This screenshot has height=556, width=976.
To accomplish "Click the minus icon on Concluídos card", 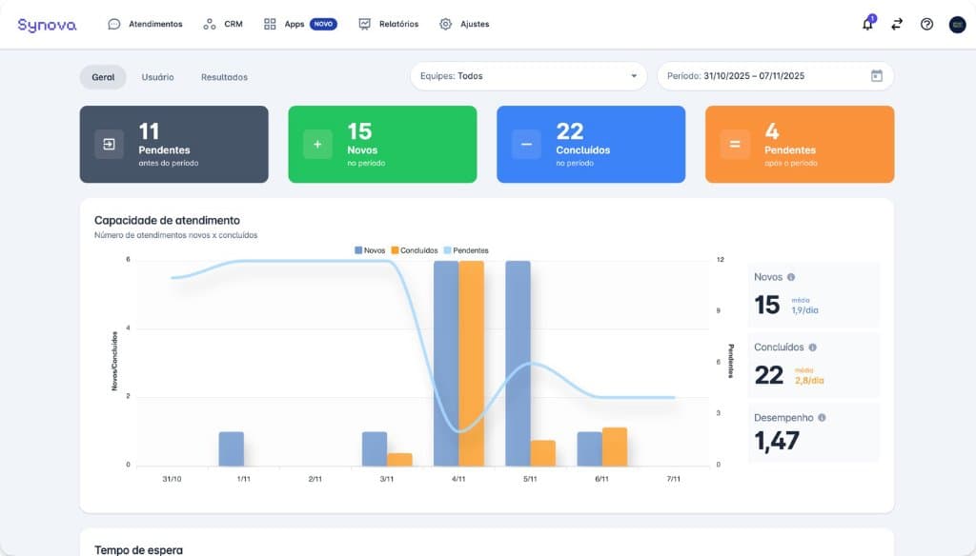I will [526, 145].
